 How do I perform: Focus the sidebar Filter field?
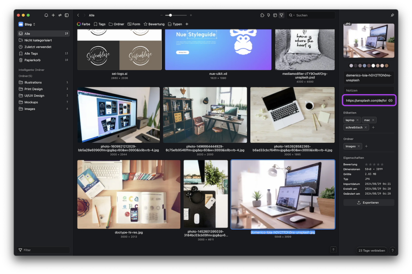(43, 250)
